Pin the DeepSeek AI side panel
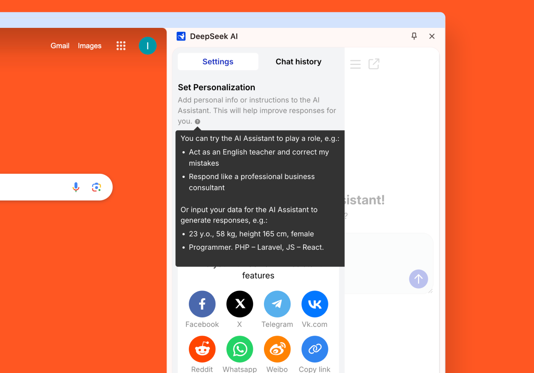534x373 pixels. point(414,36)
